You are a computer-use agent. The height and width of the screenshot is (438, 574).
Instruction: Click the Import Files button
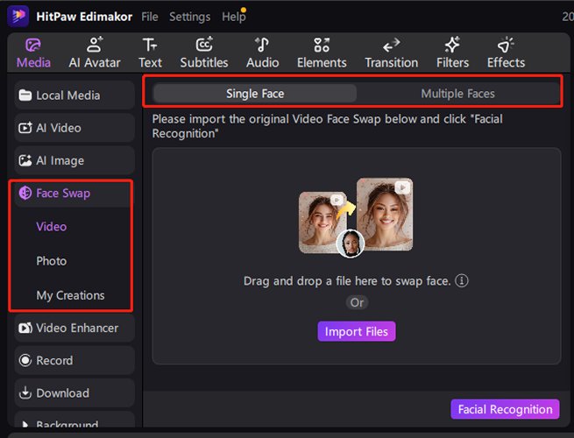(357, 331)
